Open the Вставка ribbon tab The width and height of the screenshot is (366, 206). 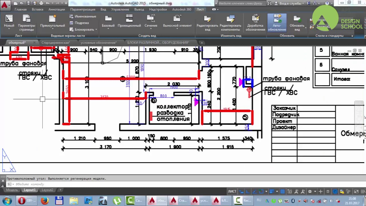tap(37, 9)
